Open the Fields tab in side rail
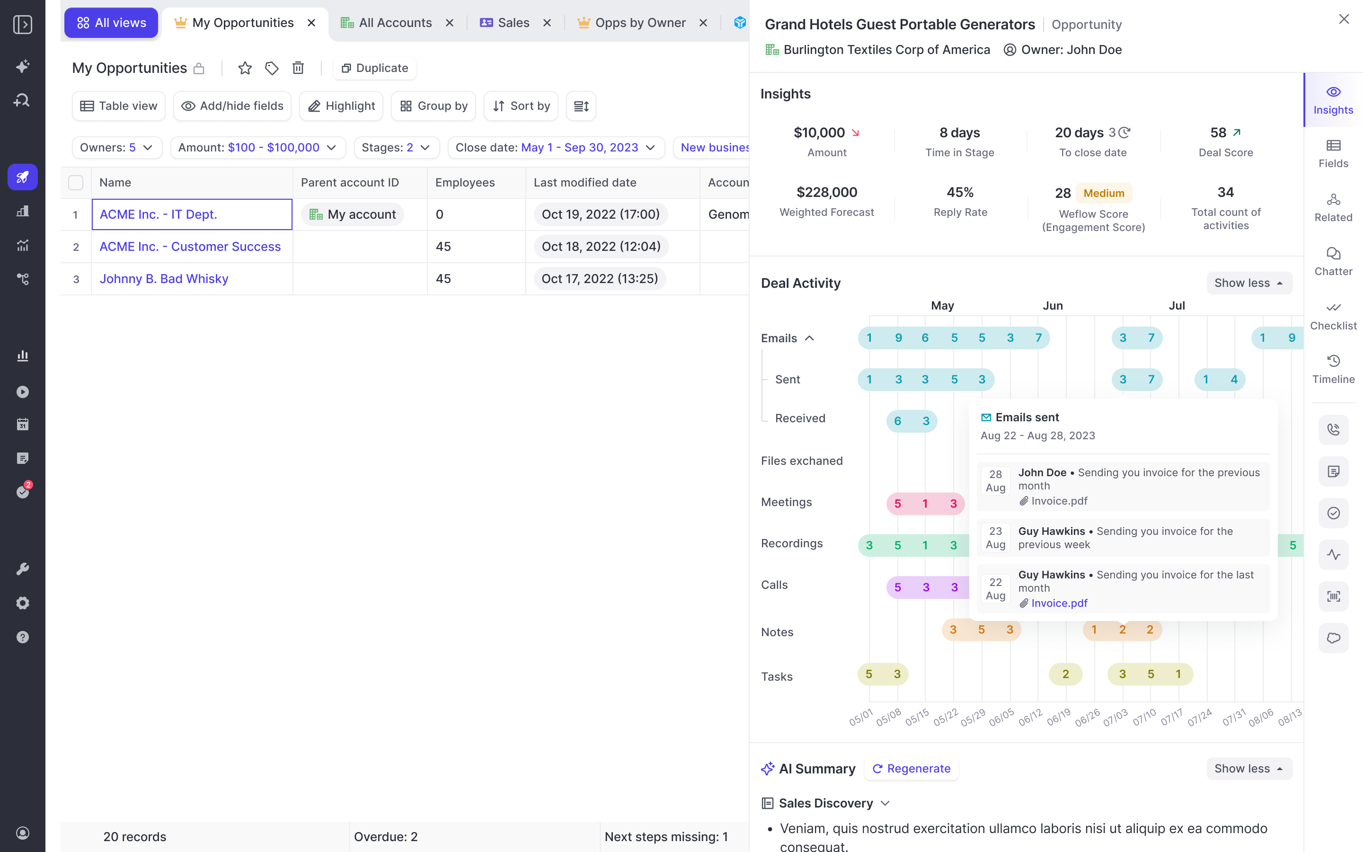 click(x=1333, y=154)
